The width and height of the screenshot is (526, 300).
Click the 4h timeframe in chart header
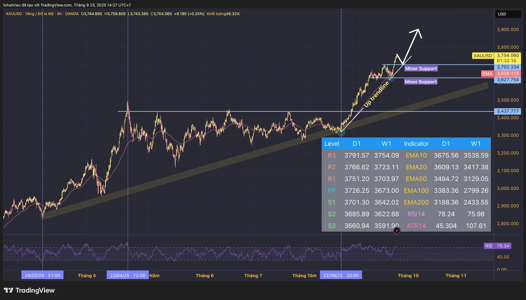coord(59,14)
